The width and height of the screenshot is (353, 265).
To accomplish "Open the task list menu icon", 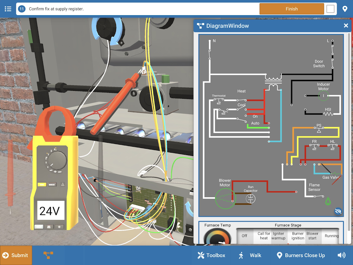I will 8,9.
